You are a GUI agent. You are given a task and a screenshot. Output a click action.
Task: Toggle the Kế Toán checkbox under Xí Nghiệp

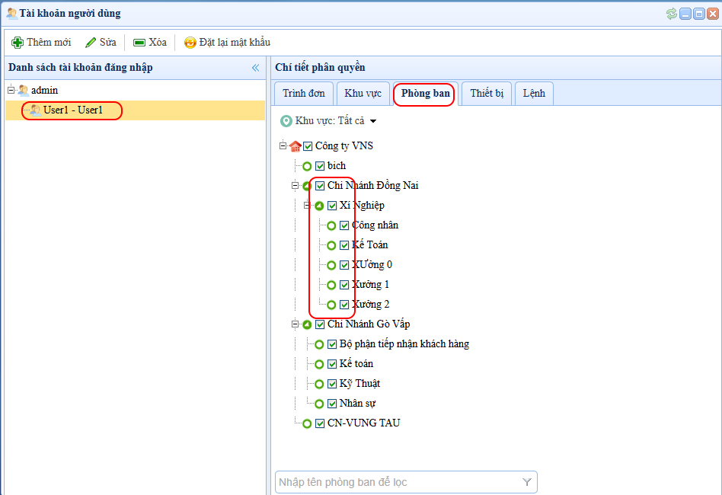344,245
